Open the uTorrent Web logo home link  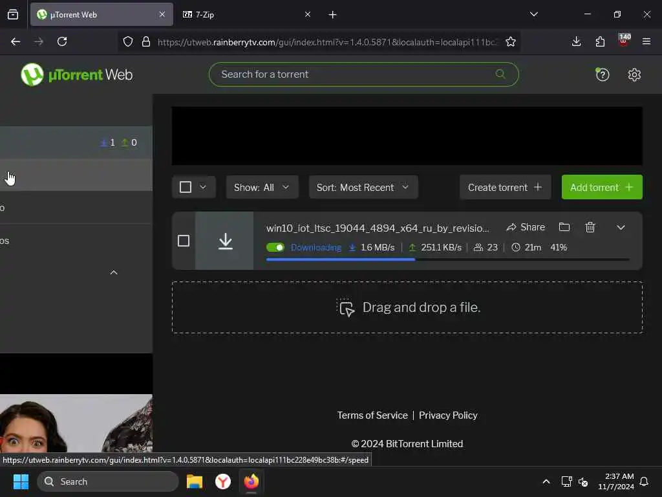[76, 74]
